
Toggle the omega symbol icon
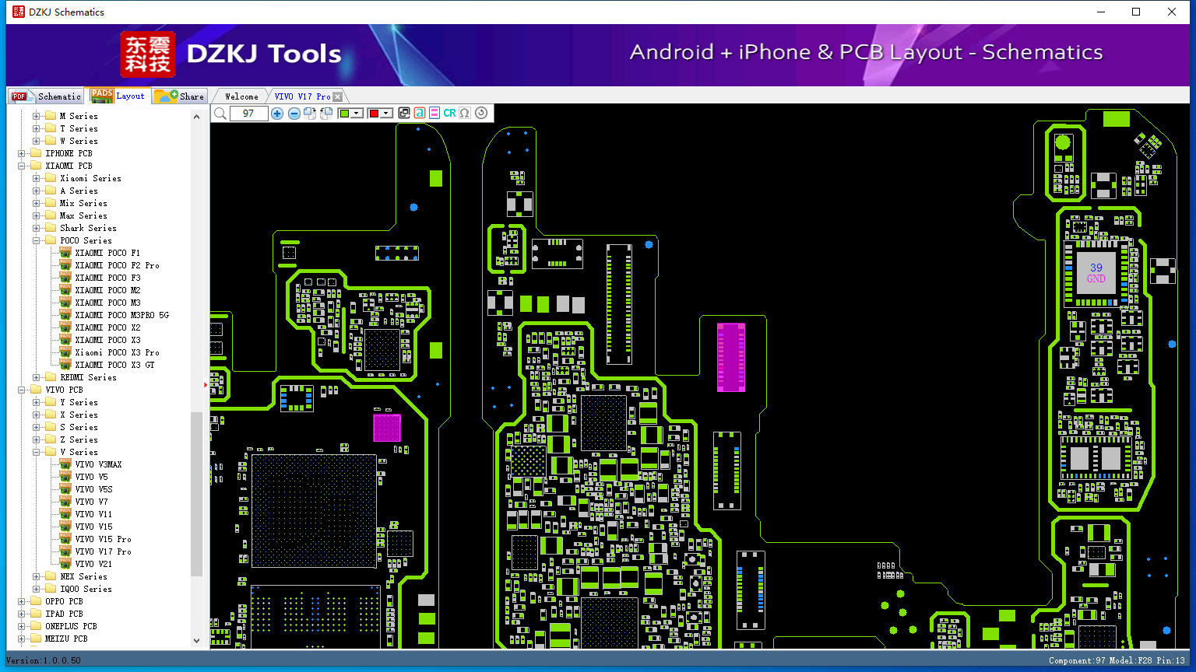pos(465,114)
